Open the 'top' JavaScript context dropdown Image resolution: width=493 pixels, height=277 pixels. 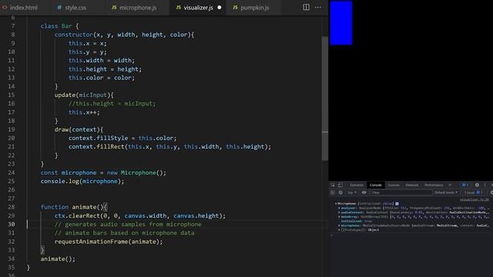[352, 192]
